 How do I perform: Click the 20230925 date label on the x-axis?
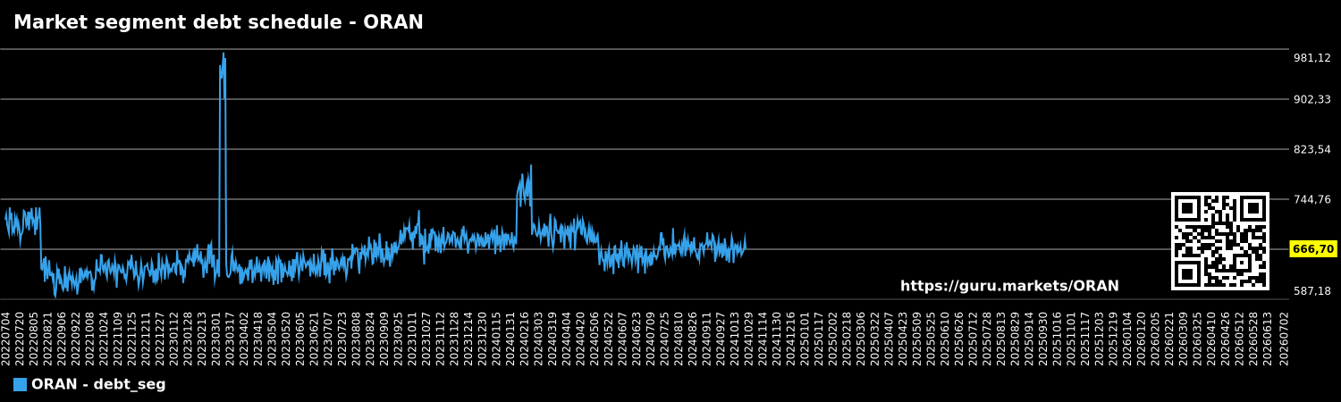point(399,338)
